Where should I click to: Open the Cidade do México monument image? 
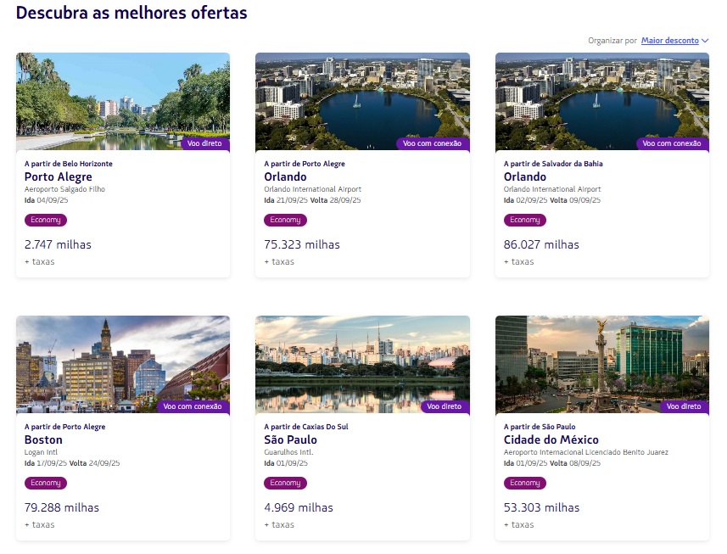click(601, 365)
